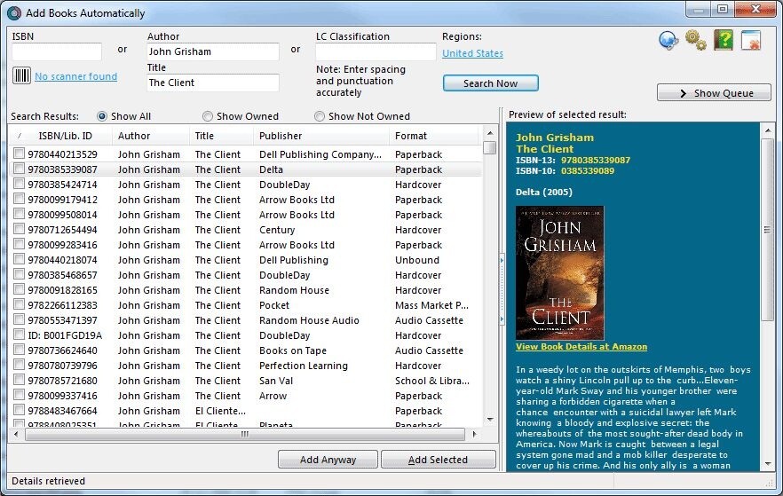Click the barcode scanner icon
The width and height of the screenshot is (783, 496).
click(21, 75)
